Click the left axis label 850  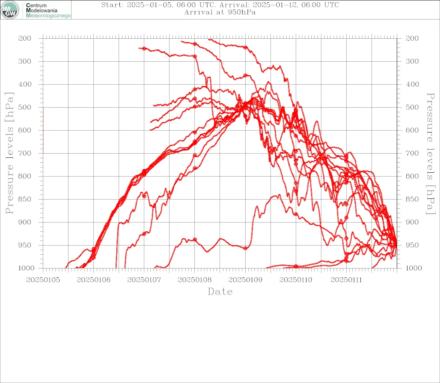tap(25, 199)
